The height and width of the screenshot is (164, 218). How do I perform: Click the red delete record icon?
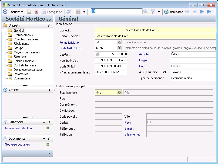coord(36,12)
